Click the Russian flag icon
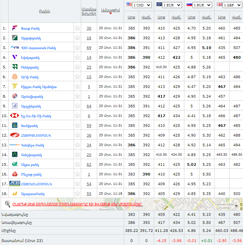This screenshot has width=243, height=245. pos(189,4)
